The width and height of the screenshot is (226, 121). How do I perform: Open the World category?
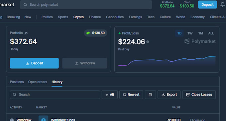tap(180, 17)
